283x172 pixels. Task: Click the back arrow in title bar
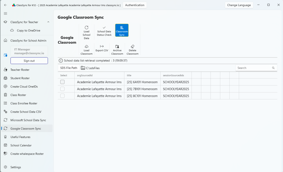point(6,5)
